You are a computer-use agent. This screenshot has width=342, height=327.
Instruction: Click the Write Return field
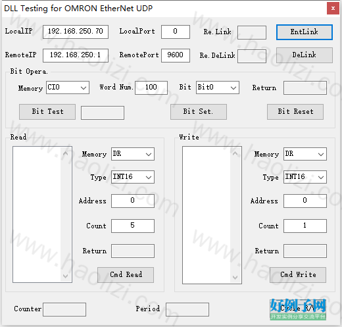(x=305, y=251)
